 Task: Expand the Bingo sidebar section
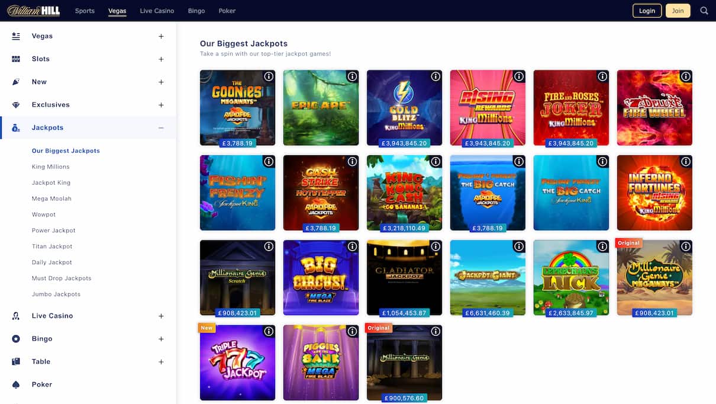tap(161, 339)
